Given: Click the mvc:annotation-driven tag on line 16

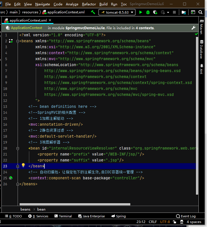Looking at the screenshot, I should 56,124.
